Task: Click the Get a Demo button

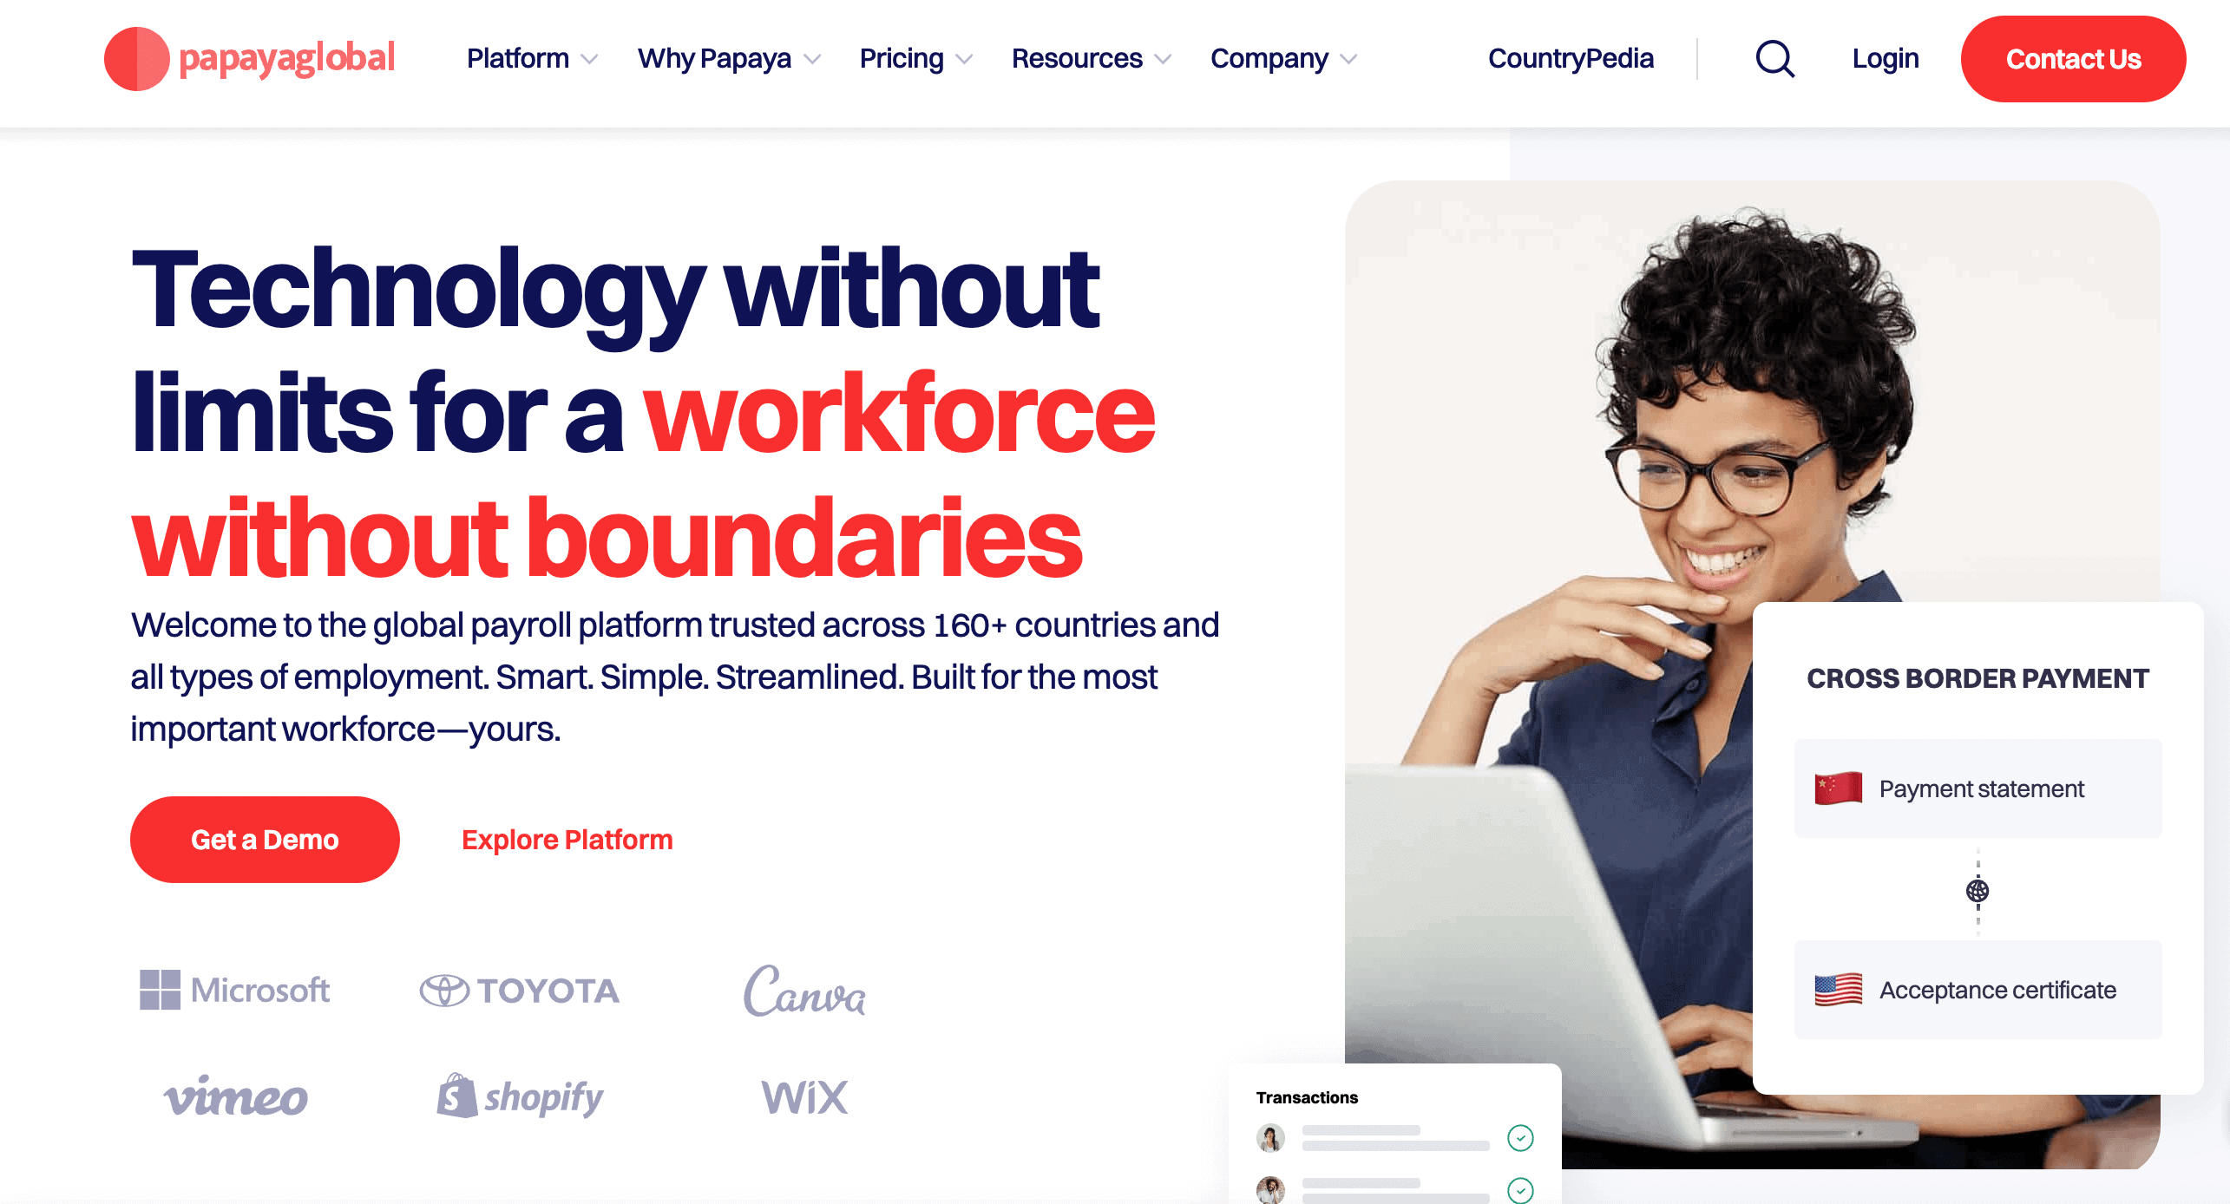Action: pos(266,839)
